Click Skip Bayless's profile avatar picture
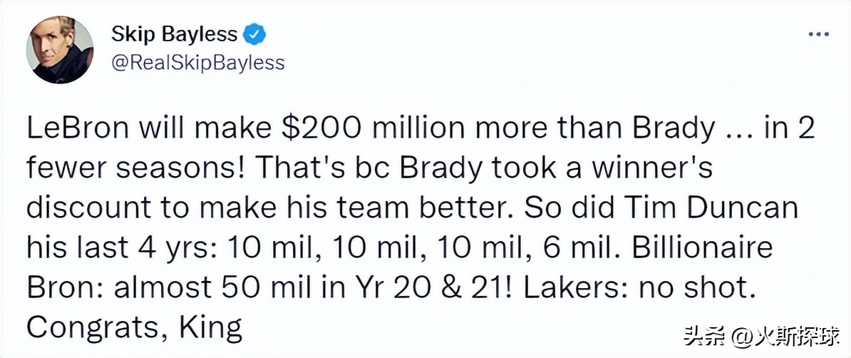Image resolution: width=851 pixels, height=358 pixels. click(60, 51)
